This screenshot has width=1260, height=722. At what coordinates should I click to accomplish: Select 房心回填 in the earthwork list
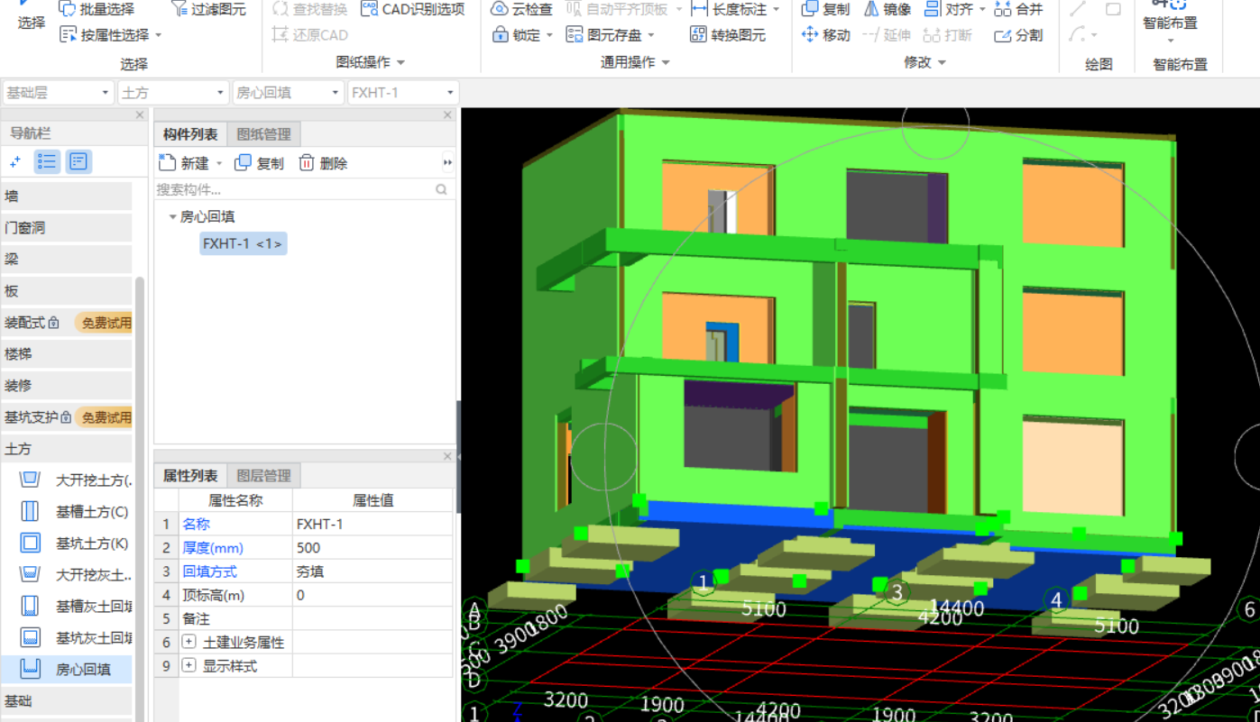(67, 669)
